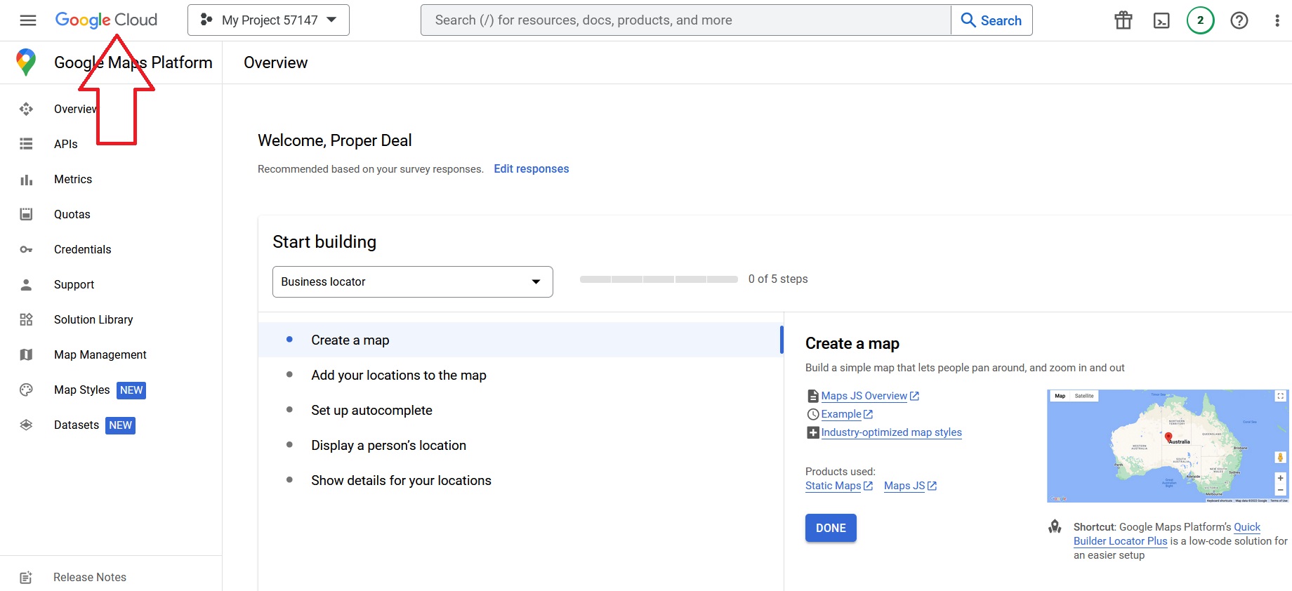Open the Maps JS Overview link
The width and height of the screenshot is (1292, 591).
870,396
